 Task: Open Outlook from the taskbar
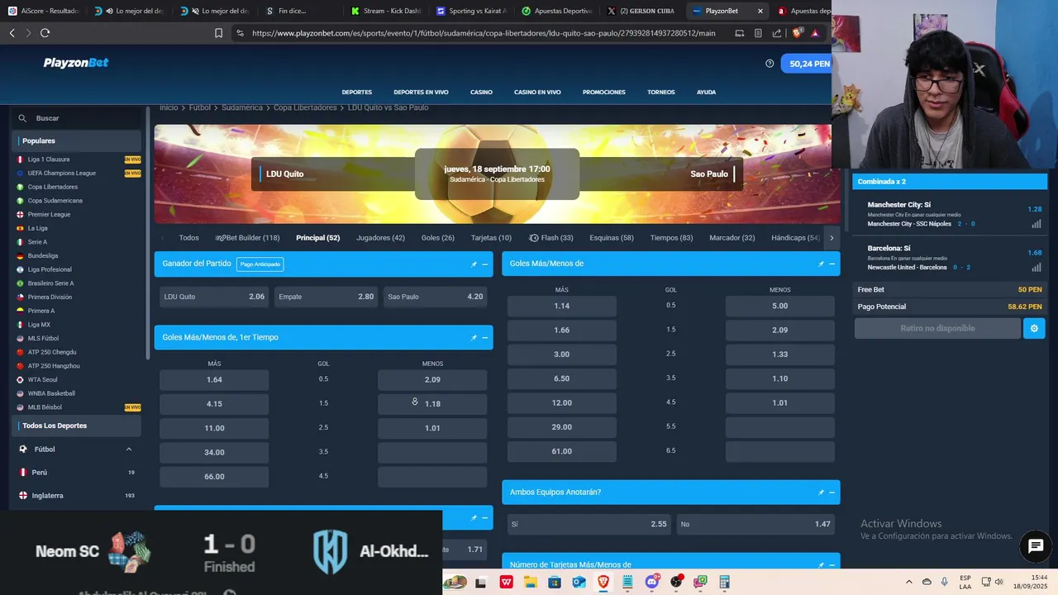coord(579,582)
